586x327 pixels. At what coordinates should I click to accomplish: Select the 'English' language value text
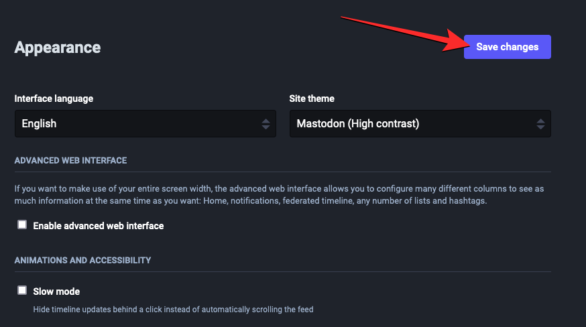click(x=39, y=124)
